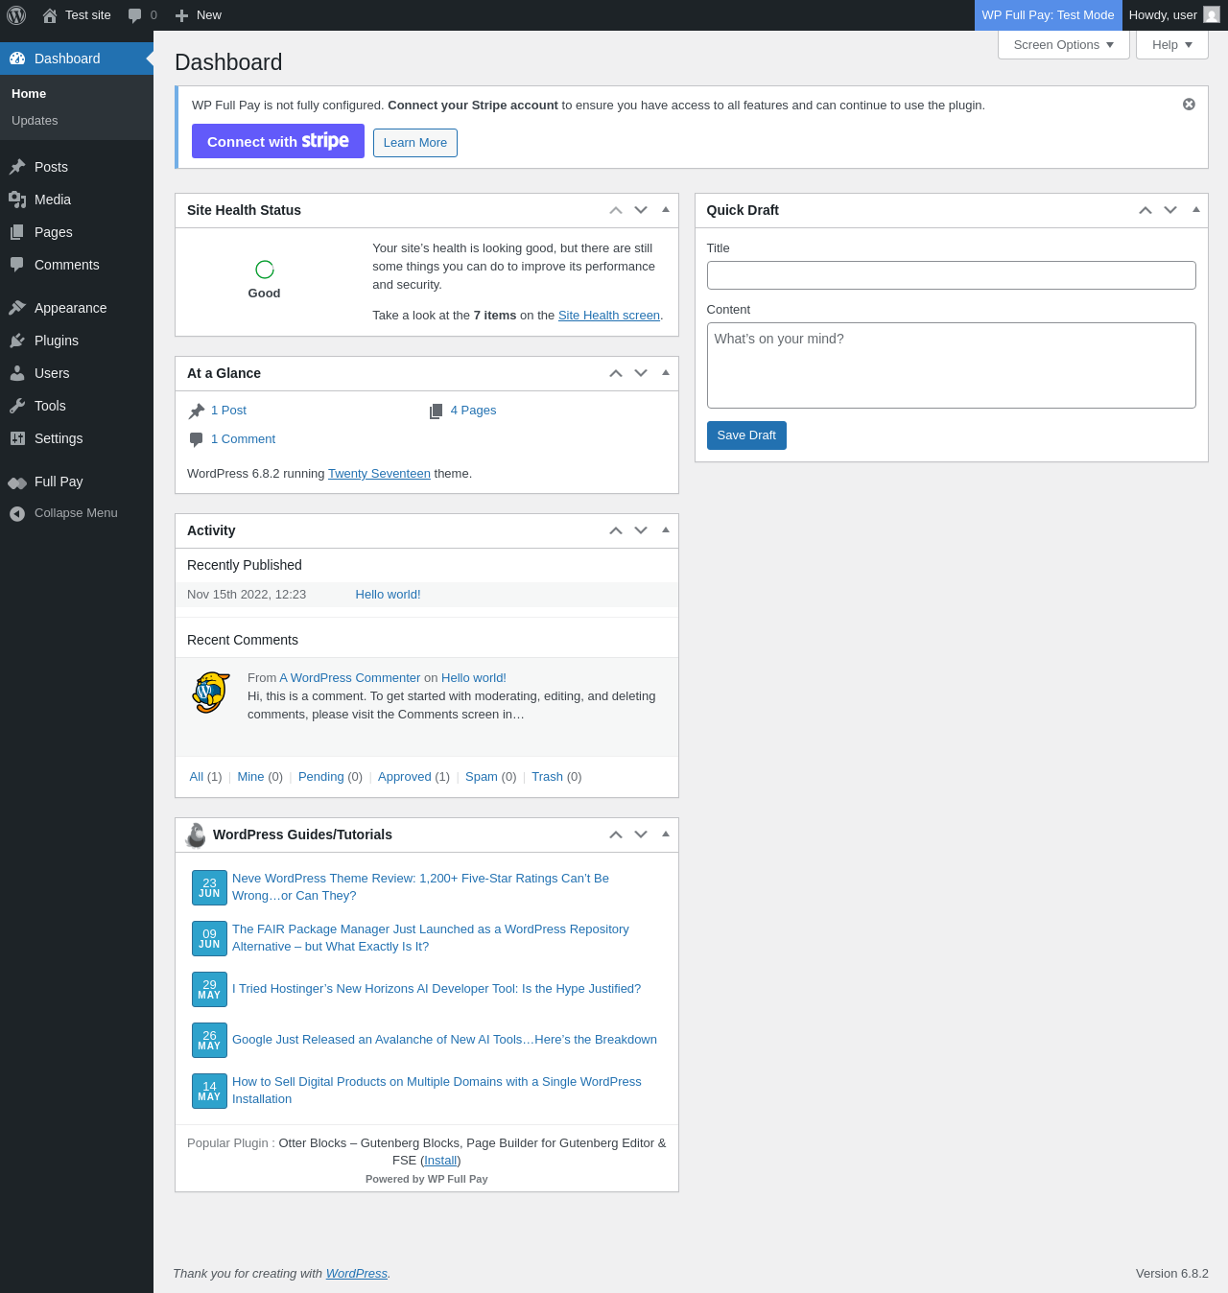Filter comments by Approved

click(x=404, y=777)
